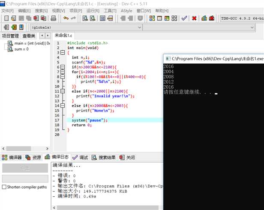Create a new source file from toolbar
The image size is (264, 210).
[6, 18]
